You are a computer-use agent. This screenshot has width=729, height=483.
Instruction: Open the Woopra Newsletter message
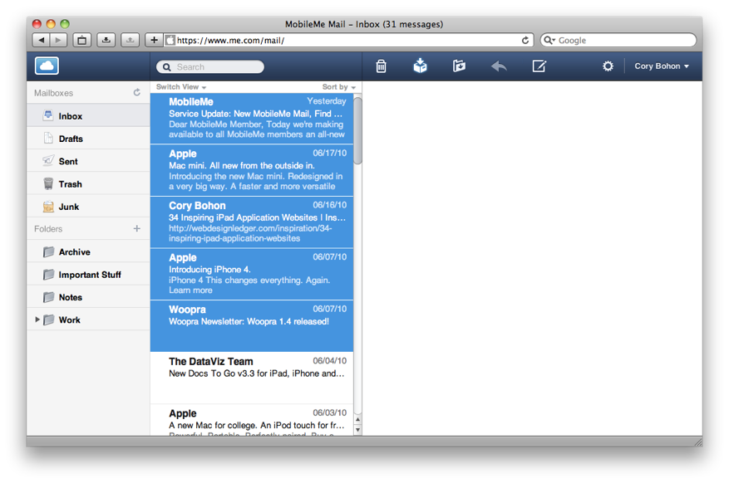(252, 326)
